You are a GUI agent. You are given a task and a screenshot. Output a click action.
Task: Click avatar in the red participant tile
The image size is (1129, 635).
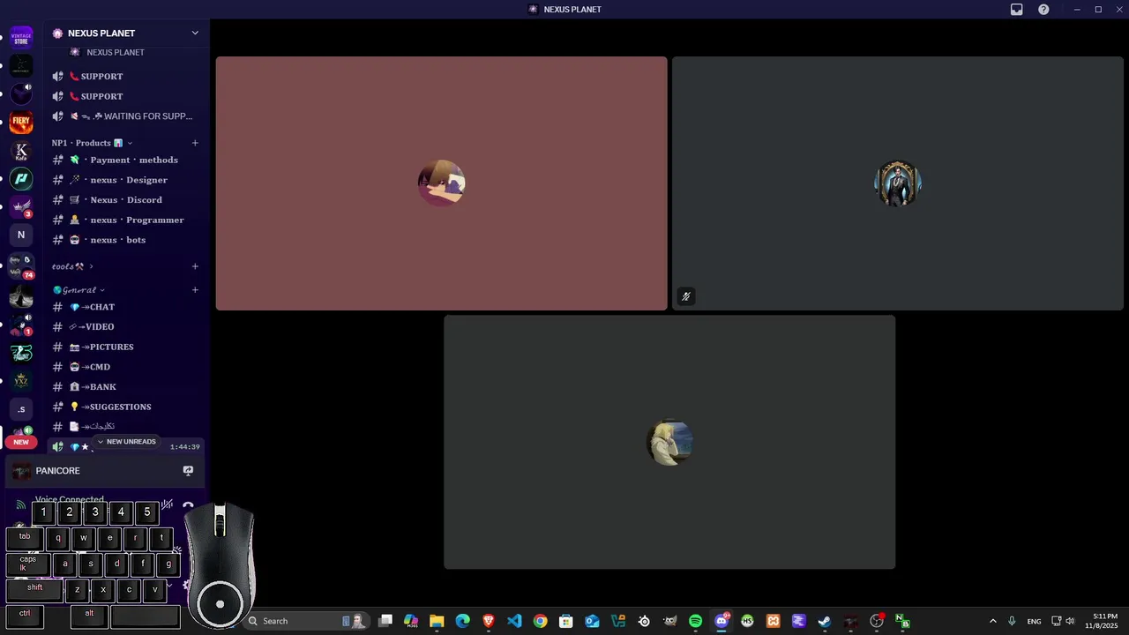tap(441, 183)
